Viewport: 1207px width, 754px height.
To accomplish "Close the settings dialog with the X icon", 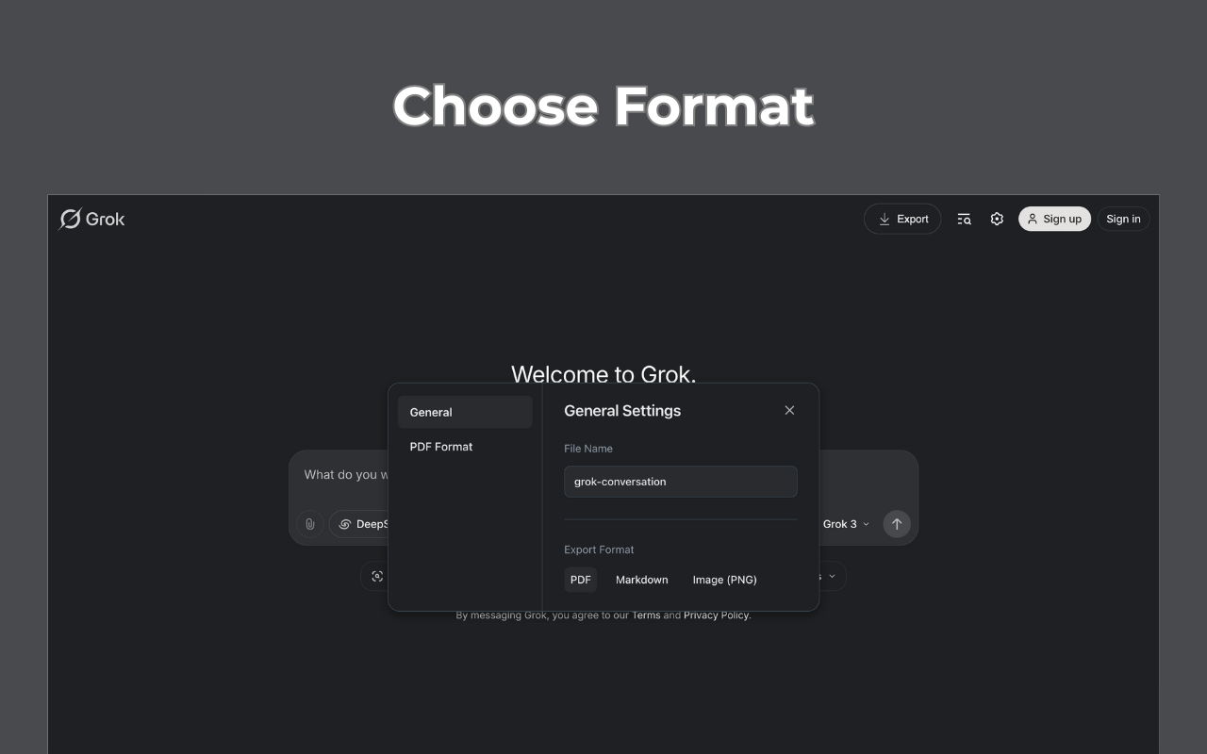I will point(789,410).
